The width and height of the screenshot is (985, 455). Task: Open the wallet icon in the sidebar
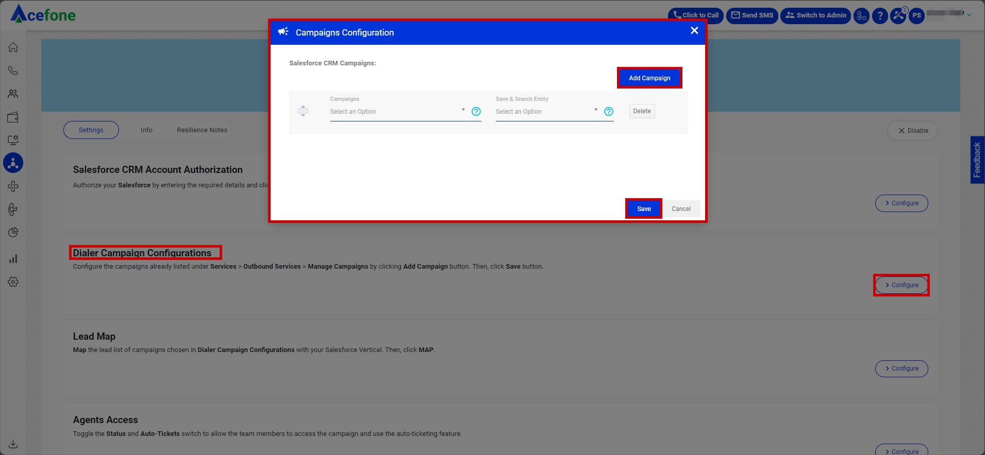(x=13, y=117)
